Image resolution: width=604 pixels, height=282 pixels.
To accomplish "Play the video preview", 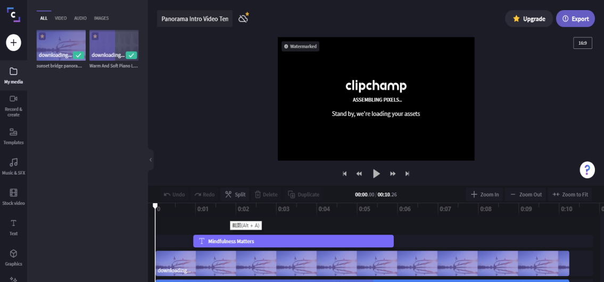I will pyautogui.click(x=376, y=174).
